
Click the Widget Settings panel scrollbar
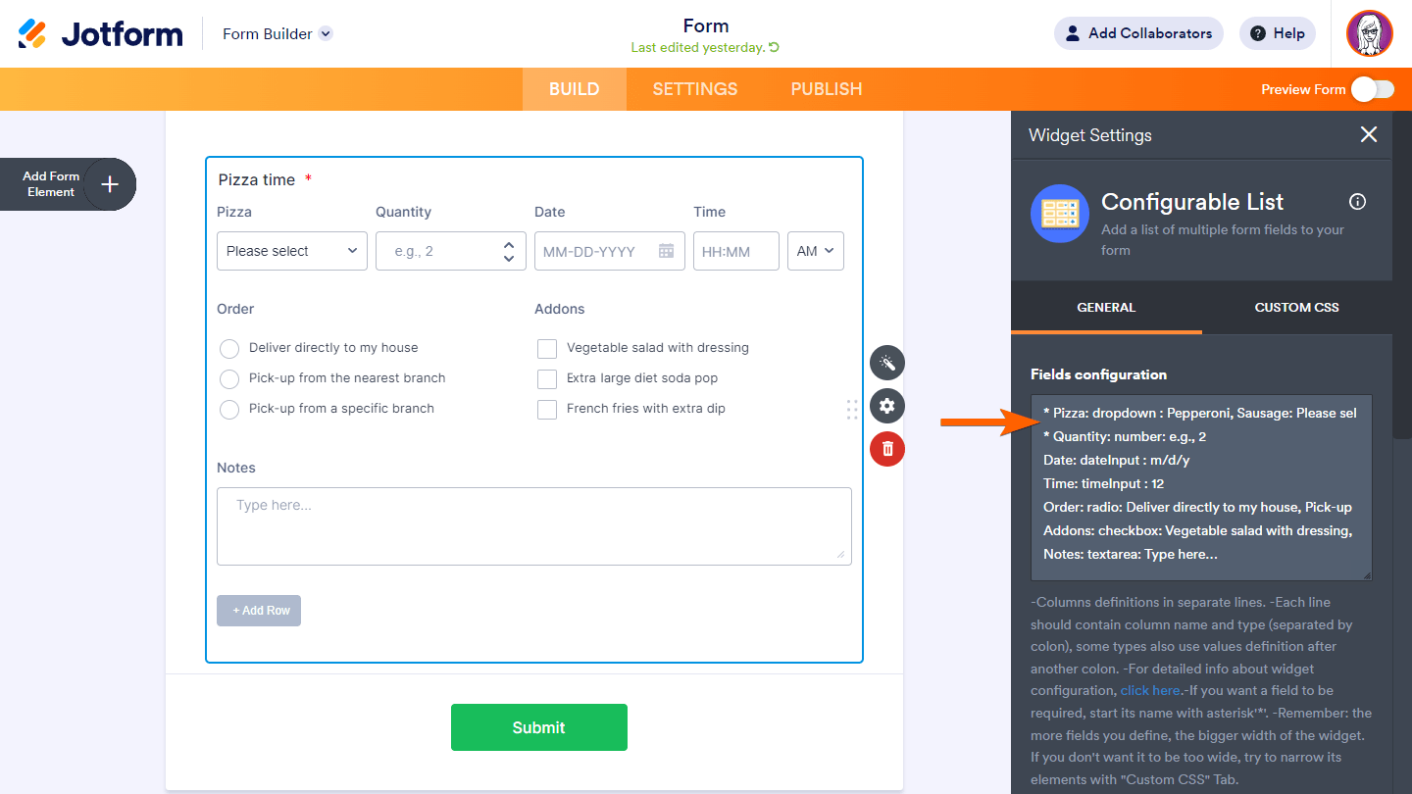click(x=1402, y=274)
